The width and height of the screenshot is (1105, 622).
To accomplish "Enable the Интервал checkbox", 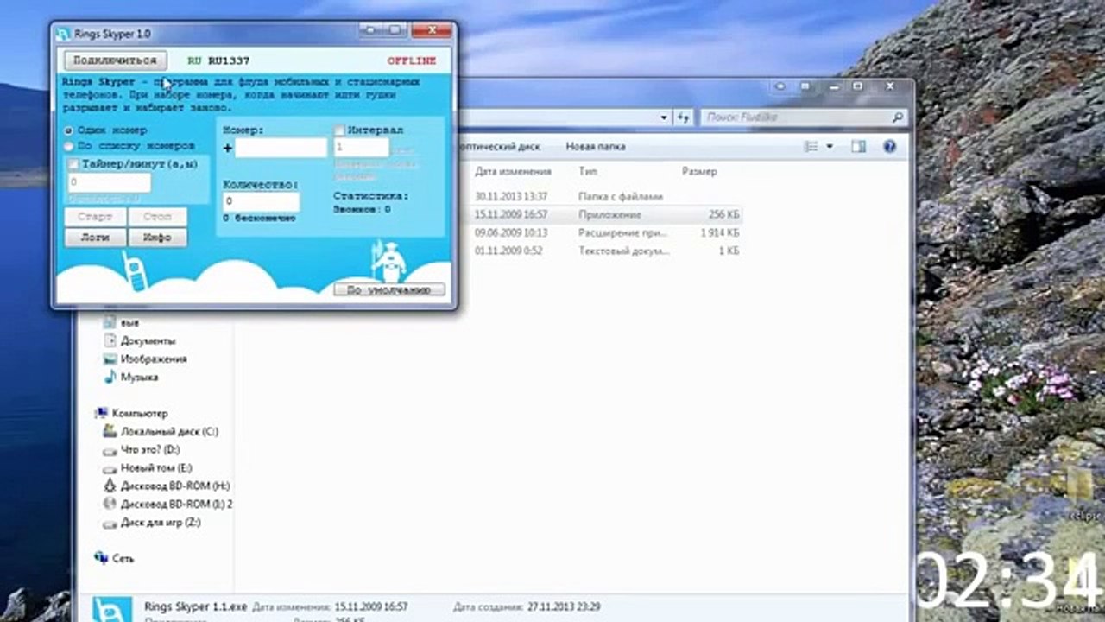I will pos(340,130).
